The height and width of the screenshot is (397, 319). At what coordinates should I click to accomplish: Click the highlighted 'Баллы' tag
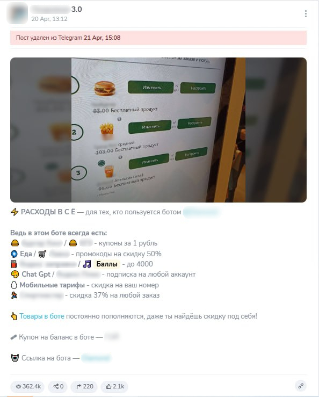coord(107,264)
